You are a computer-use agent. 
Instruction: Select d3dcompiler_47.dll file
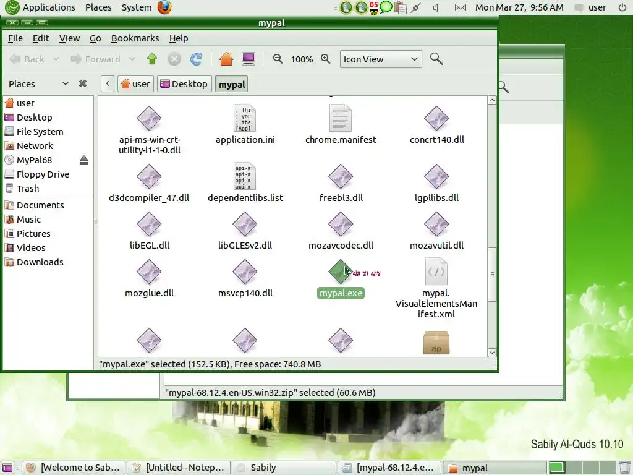pyautogui.click(x=149, y=182)
